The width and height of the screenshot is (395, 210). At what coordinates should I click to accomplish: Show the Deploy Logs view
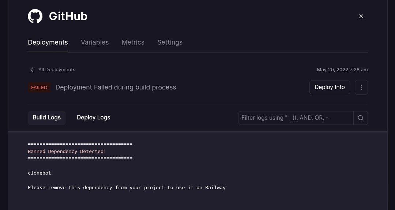click(x=93, y=118)
